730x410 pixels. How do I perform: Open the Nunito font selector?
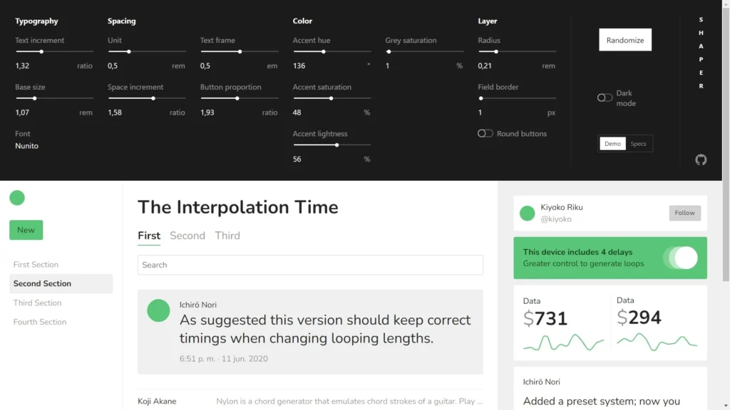point(27,146)
